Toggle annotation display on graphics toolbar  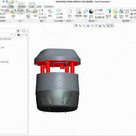click(x=108, y=26)
